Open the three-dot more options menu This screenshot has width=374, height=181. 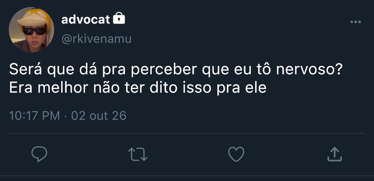coord(355,22)
